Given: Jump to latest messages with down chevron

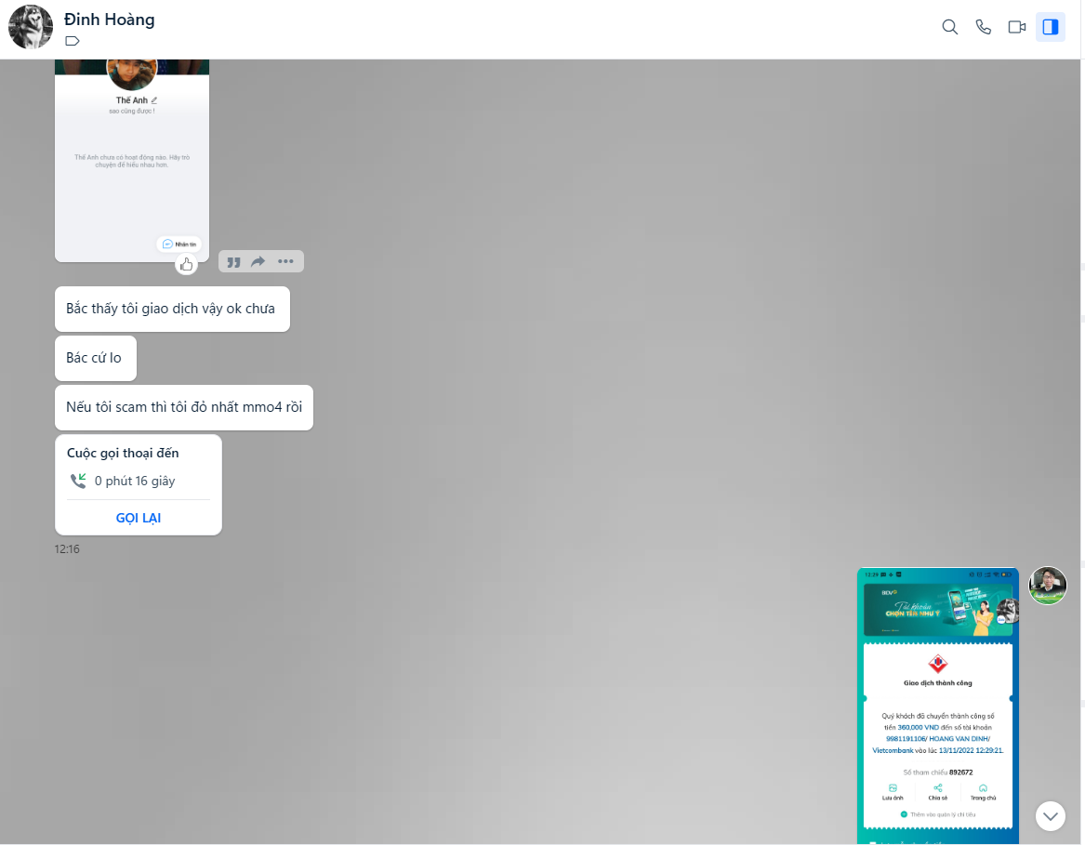Looking at the screenshot, I should click(x=1050, y=816).
